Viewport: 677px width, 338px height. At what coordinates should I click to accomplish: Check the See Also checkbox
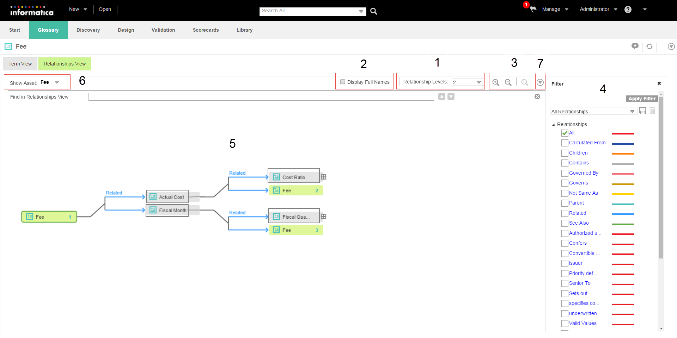tap(565, 223)
